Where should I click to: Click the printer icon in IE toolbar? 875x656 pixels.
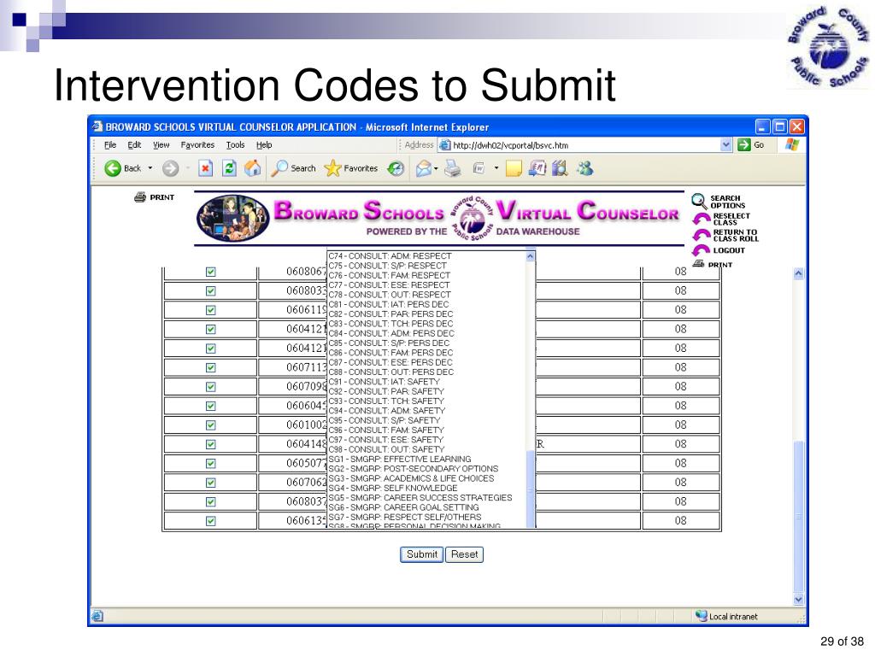[x=453, y=168]
